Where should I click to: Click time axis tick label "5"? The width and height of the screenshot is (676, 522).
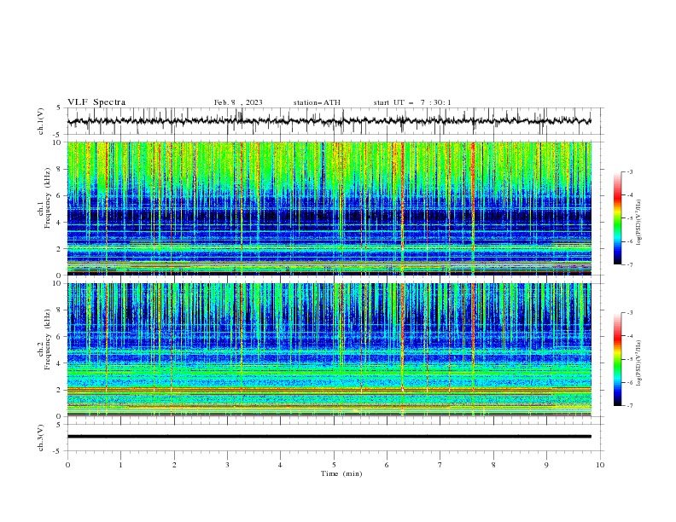click(334, 465)
